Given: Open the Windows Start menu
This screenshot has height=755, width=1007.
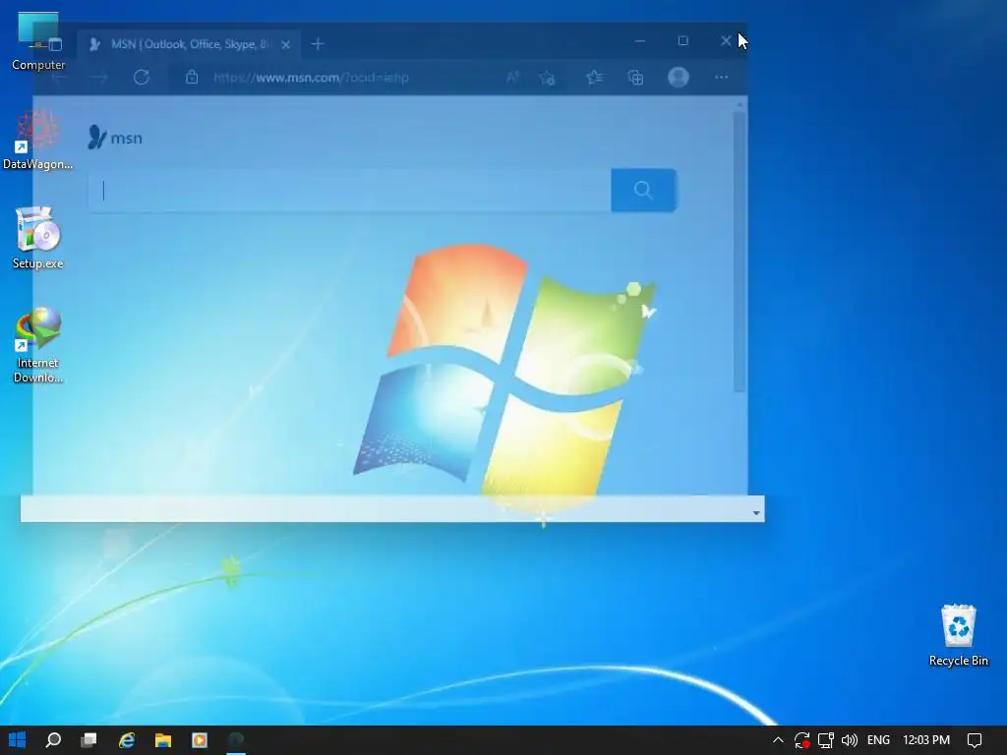Looking at the screenshot, I should tap(18, 740).
